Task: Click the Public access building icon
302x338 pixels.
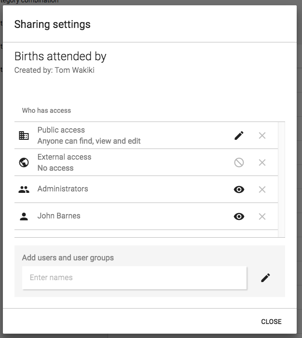Action: pyautogui.click(x=24, y=135)
